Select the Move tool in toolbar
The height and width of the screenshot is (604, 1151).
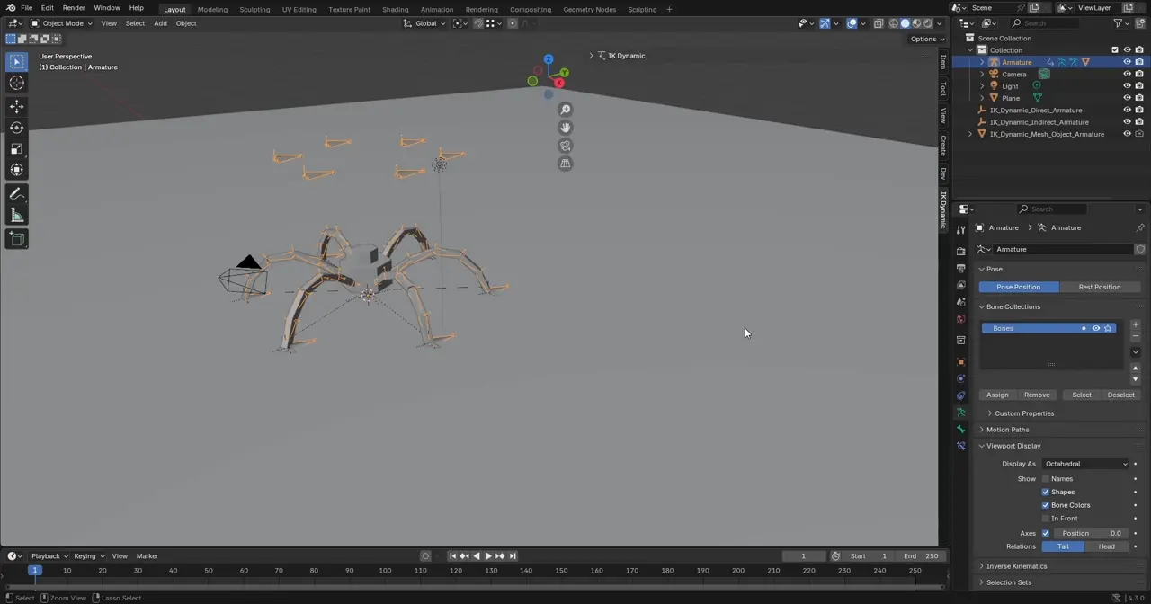(x=16, y=105)
